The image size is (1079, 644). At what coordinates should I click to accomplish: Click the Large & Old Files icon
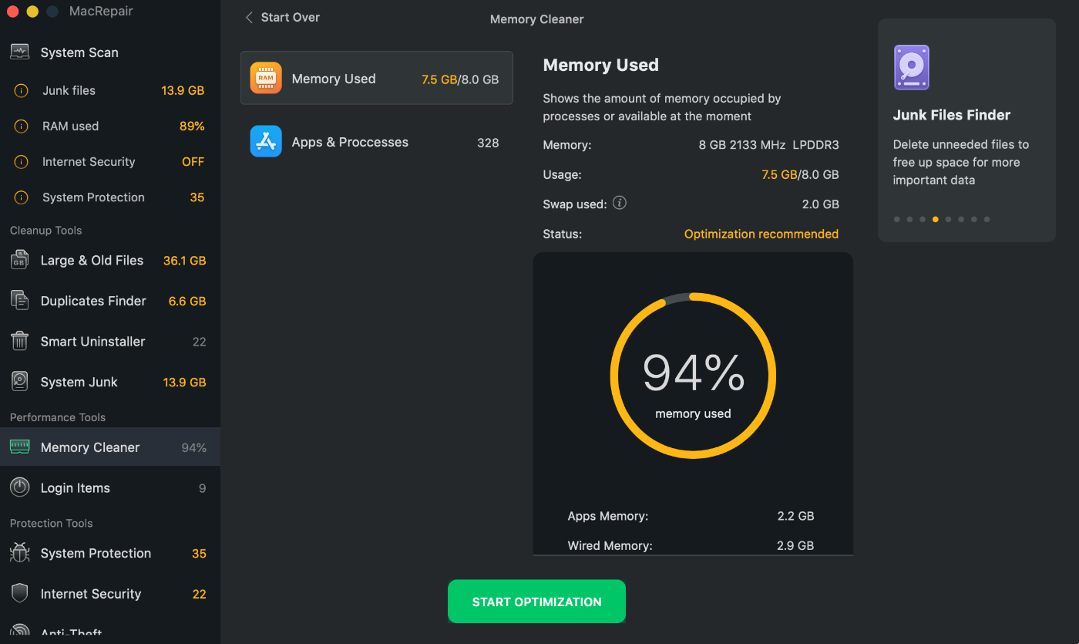tap(19, 261)
